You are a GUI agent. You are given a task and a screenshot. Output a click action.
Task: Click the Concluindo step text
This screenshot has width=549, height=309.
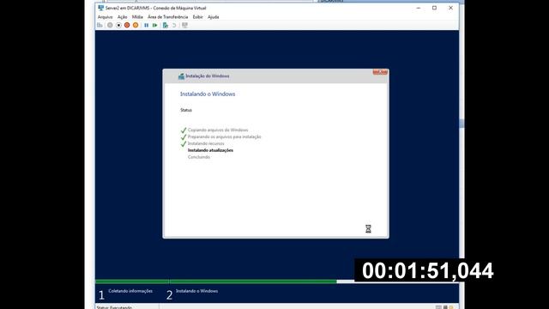pyautogui.click(x=199, y=157)
